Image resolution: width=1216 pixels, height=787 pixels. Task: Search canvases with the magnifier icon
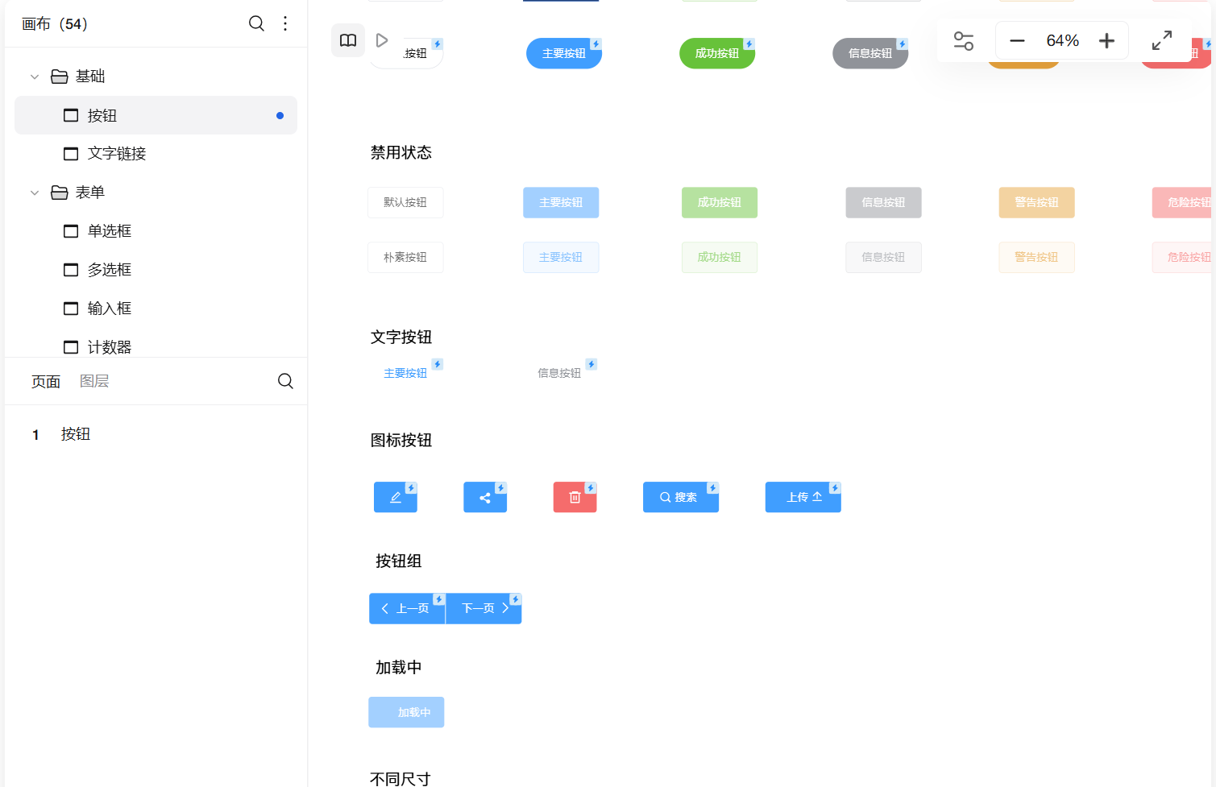point(256,23)
